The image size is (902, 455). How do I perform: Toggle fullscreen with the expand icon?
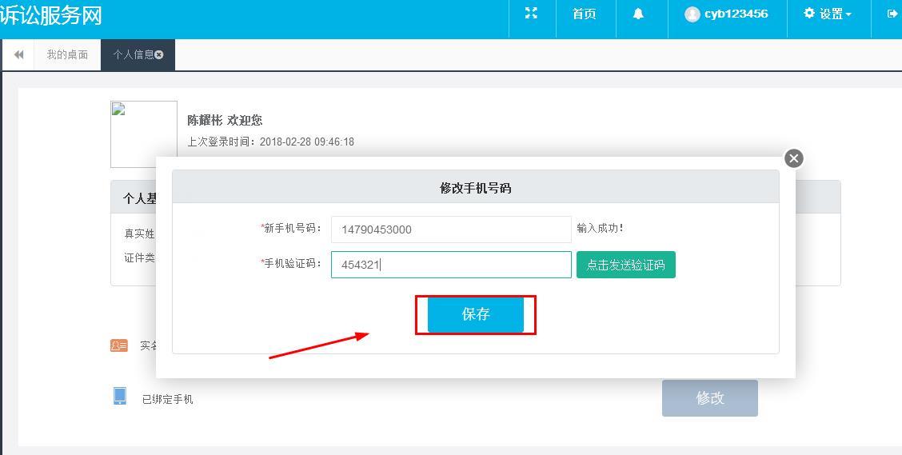[x=531, y=14]
